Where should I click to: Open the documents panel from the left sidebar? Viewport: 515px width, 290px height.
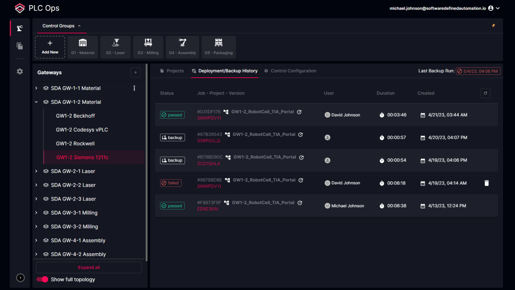coord(19,46)
